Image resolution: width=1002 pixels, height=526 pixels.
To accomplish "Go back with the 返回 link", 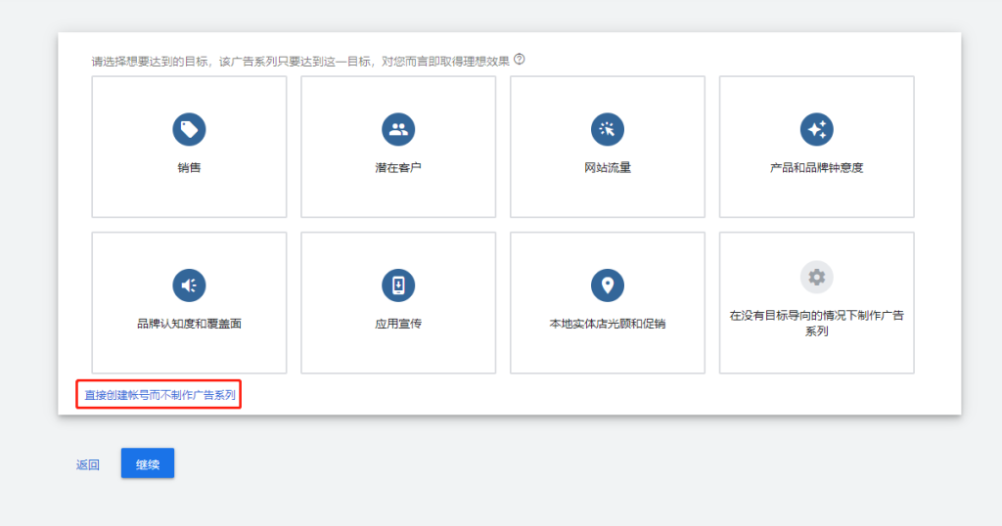I will 88,464.
